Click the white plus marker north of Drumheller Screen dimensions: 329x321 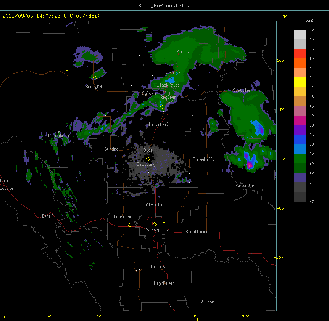coord(234,143)
